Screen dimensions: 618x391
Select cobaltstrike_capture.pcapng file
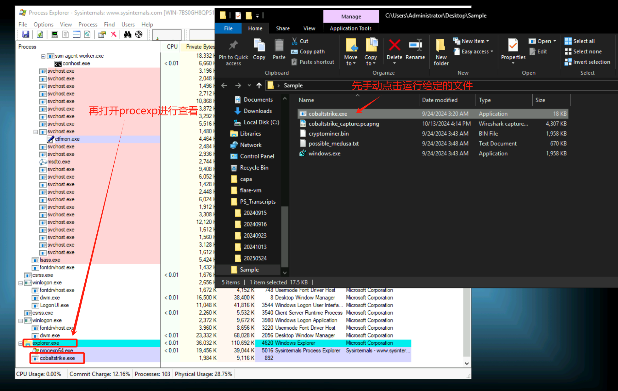click(343, 124)
